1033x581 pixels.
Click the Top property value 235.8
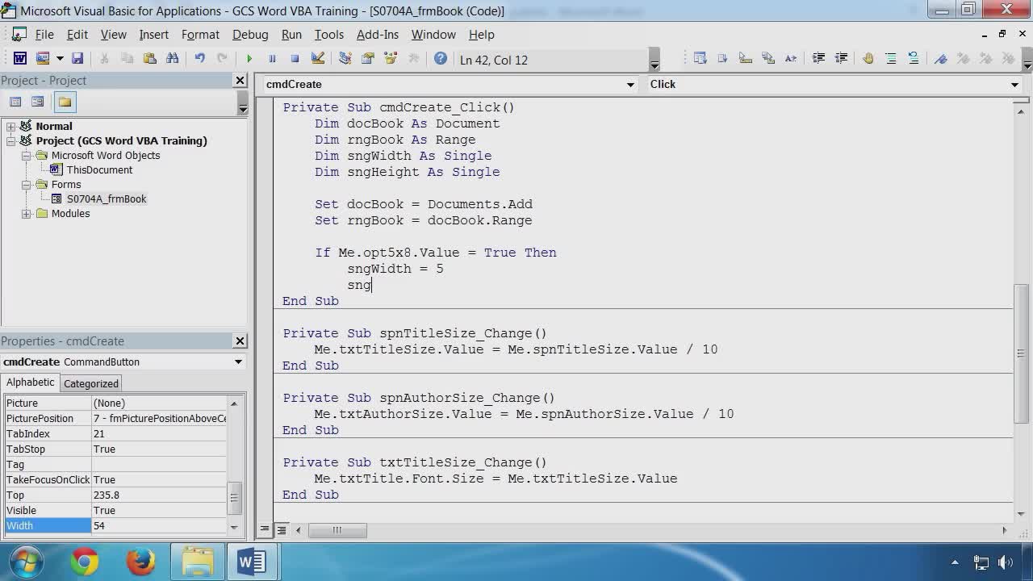coord(159,495)
